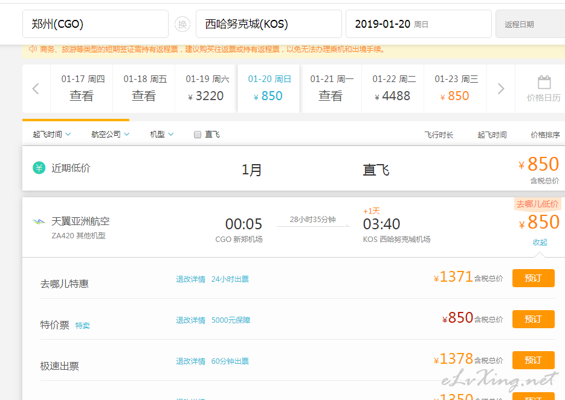
Task: Tick the 直飞 direct-flight checkbox
Action: coord(198,135)
